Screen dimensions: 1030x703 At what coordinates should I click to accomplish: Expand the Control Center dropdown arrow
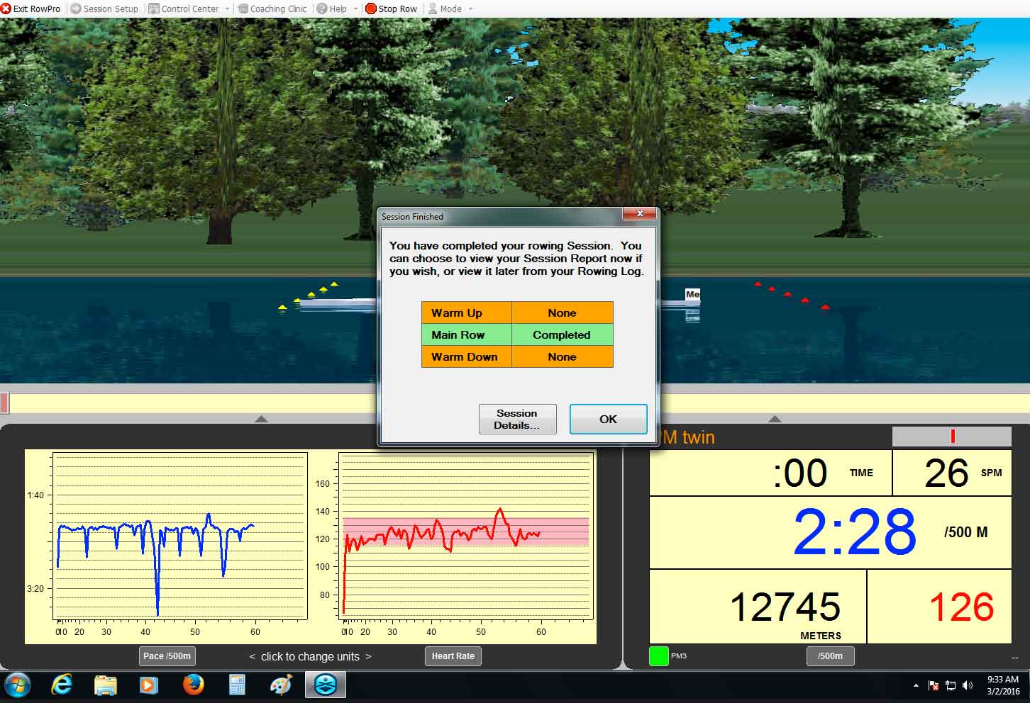pos(227,9)
